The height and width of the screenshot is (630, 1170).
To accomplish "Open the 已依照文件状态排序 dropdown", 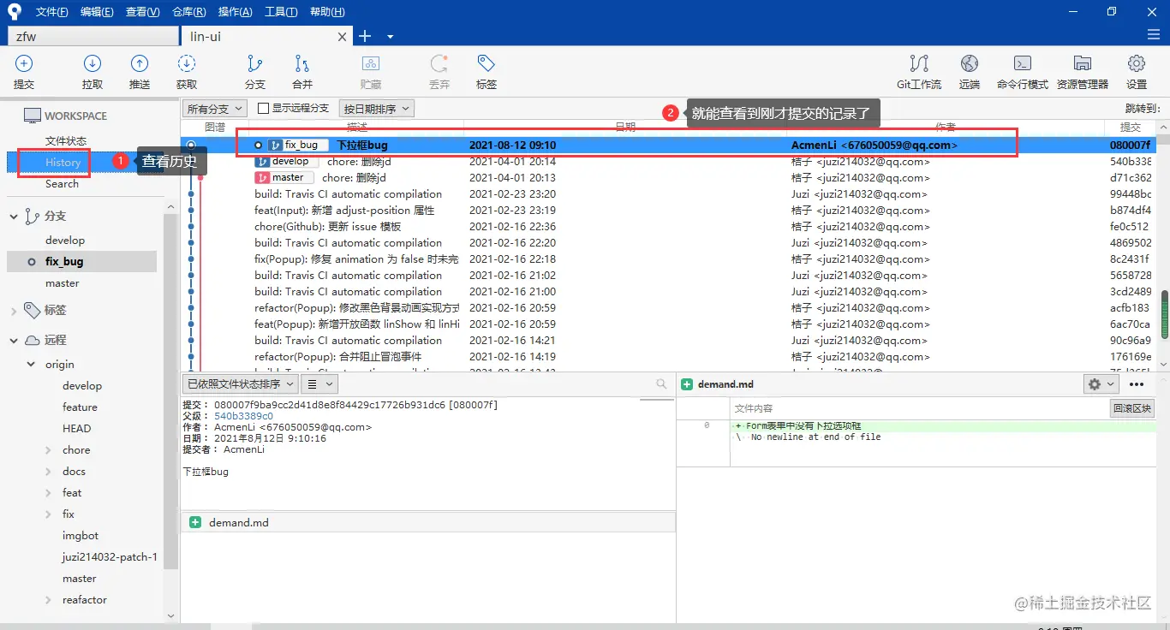I will (x=240, y=384).
